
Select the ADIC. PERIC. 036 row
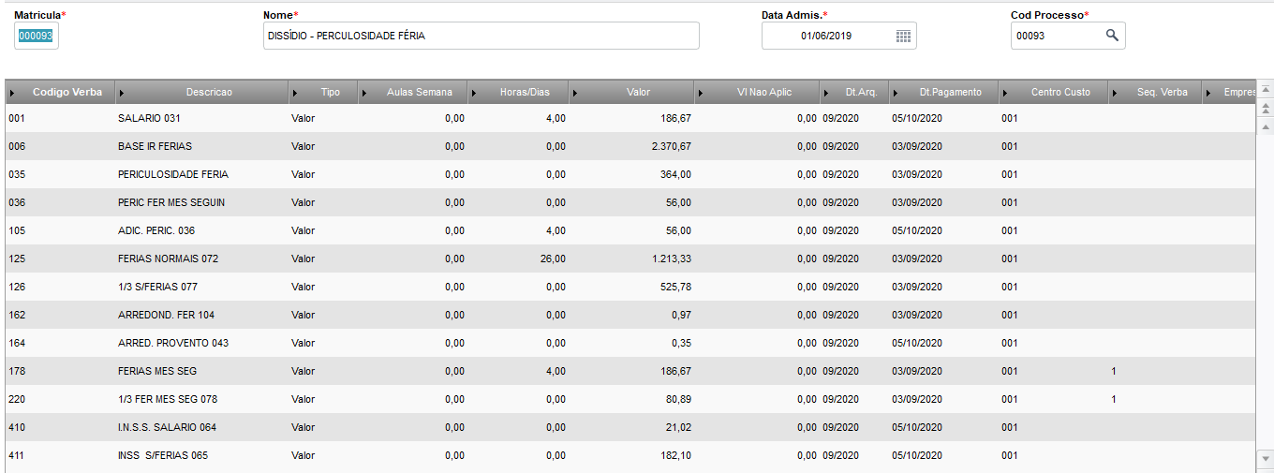tap(630, 230)
